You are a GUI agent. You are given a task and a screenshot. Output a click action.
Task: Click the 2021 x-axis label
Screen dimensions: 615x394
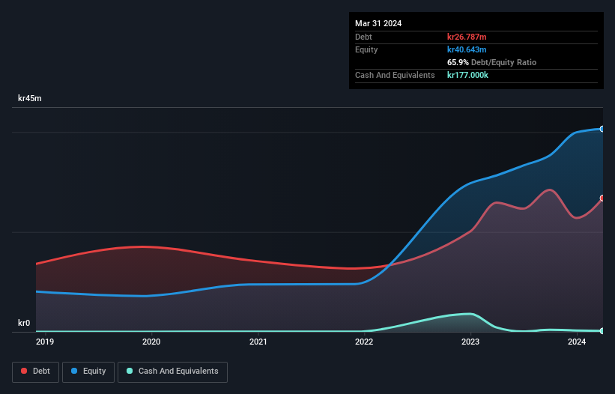[258, 342]
